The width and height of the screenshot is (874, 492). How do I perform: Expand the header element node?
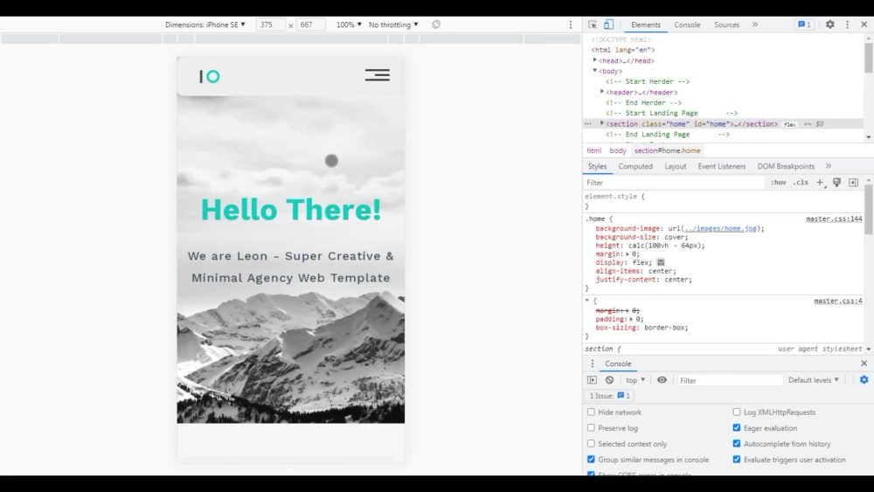click(x=602, y=92)
